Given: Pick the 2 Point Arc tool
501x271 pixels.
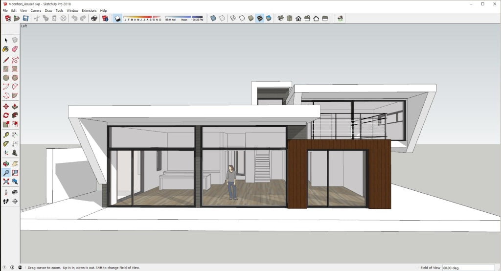Looking at the screenshot, I should [x=15, y=87].
